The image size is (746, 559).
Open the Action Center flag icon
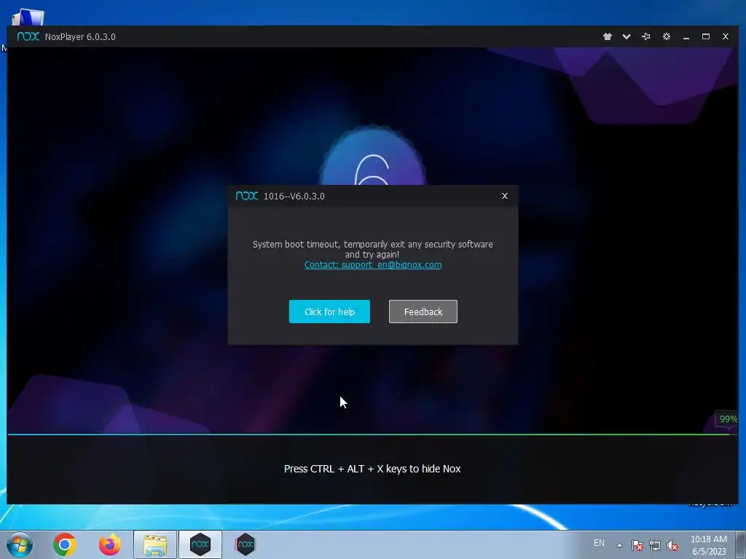pyautogui.click(x=637, y=545)
